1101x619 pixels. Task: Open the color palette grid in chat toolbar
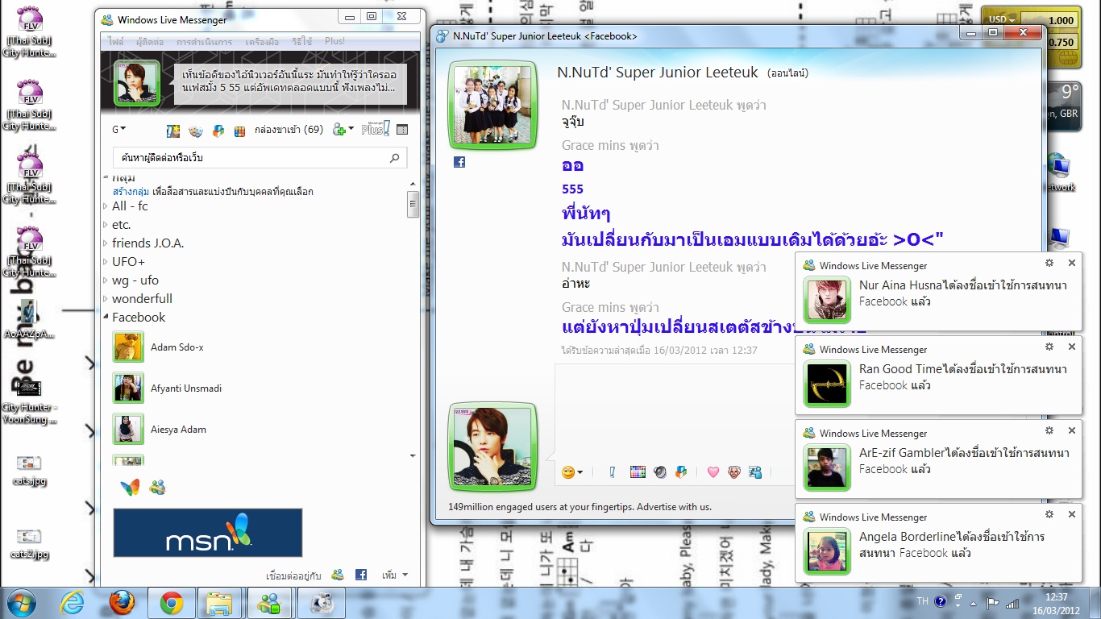click(x=638, y=472)
